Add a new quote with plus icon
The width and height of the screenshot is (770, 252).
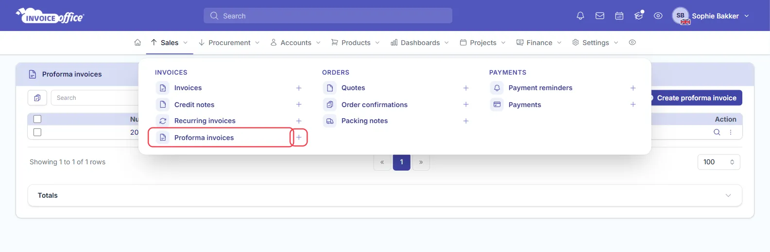click(x=466, y=88)
